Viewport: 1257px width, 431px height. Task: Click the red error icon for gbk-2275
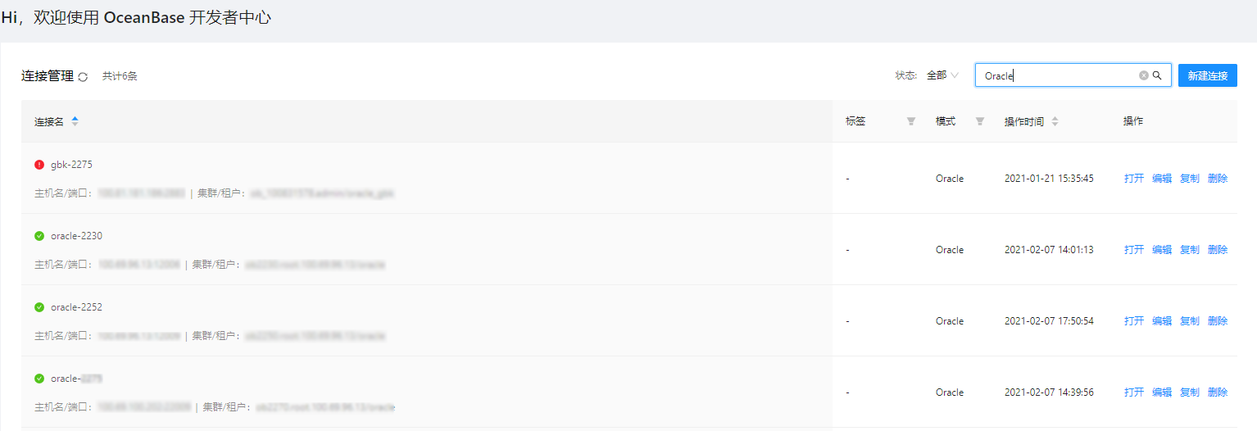[x=39, y=165]
